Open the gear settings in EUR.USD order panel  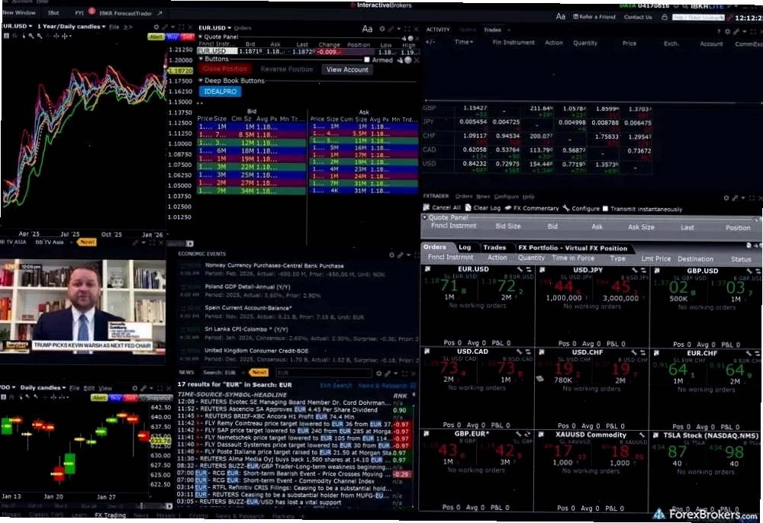(x=382, y=29)
